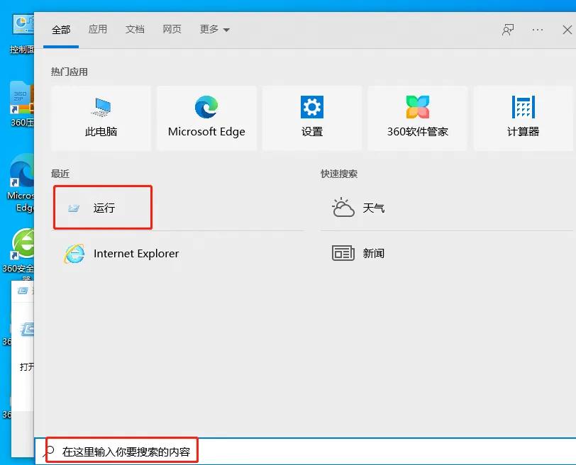Expand the 更多 dropdown menu

(213, 29)
